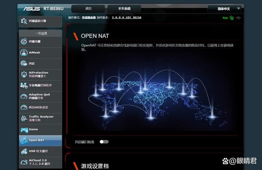The height and width of the screenshot is (170, 262).
Task: Open the Game section with gamepad icon
Action: pyautogui.click(x=40, y=129)
